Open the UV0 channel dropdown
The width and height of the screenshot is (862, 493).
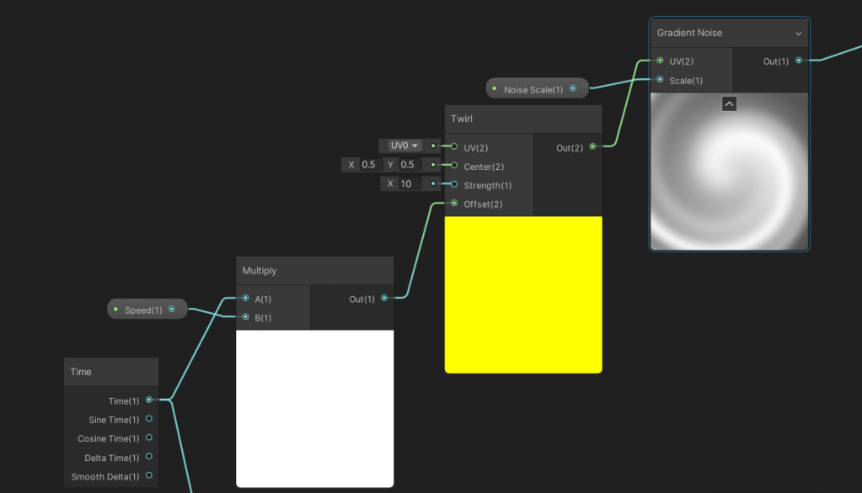[x=404, y=146]
